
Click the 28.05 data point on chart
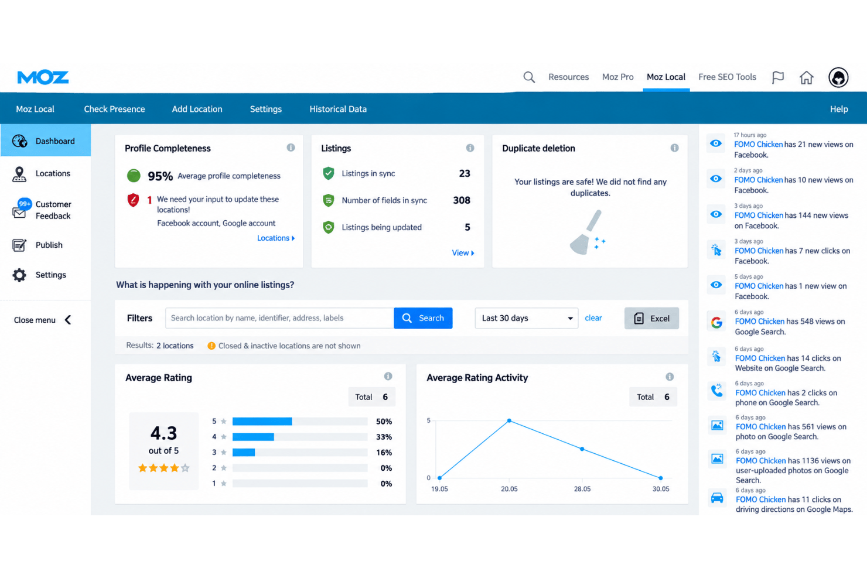pos(582,449)
